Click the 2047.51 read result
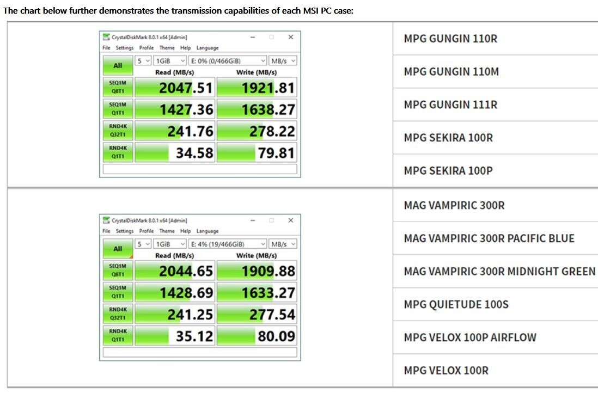 (175, 88)
